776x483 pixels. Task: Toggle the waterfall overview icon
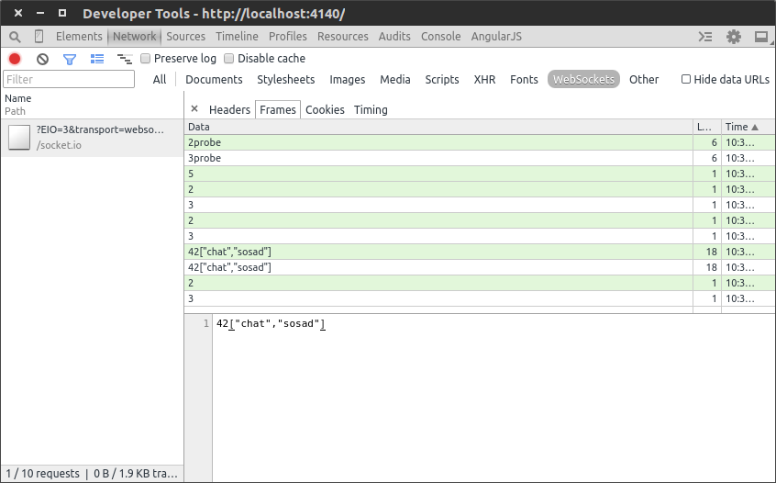(x=124, y=59)
